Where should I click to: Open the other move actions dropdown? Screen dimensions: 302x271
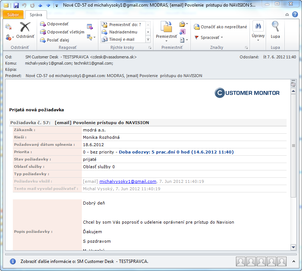tap(184, 40)
